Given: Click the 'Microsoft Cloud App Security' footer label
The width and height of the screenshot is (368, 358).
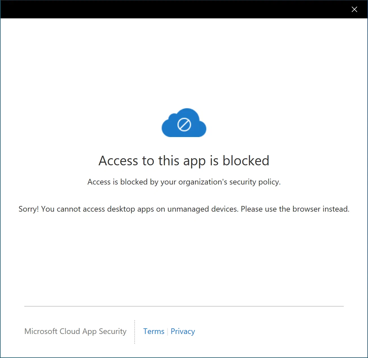Looking at the screenshot, I should [x=75, y=331].
